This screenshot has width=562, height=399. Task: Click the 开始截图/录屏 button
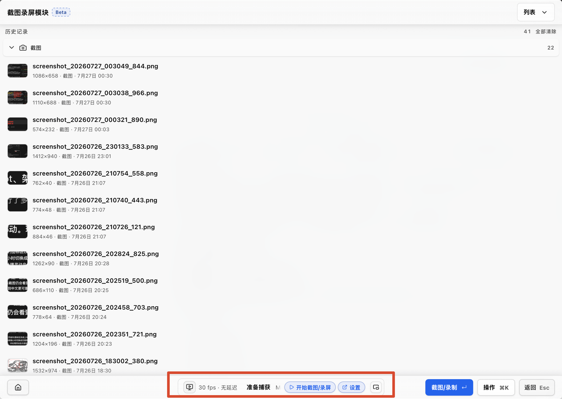click(x=310, y=387)
